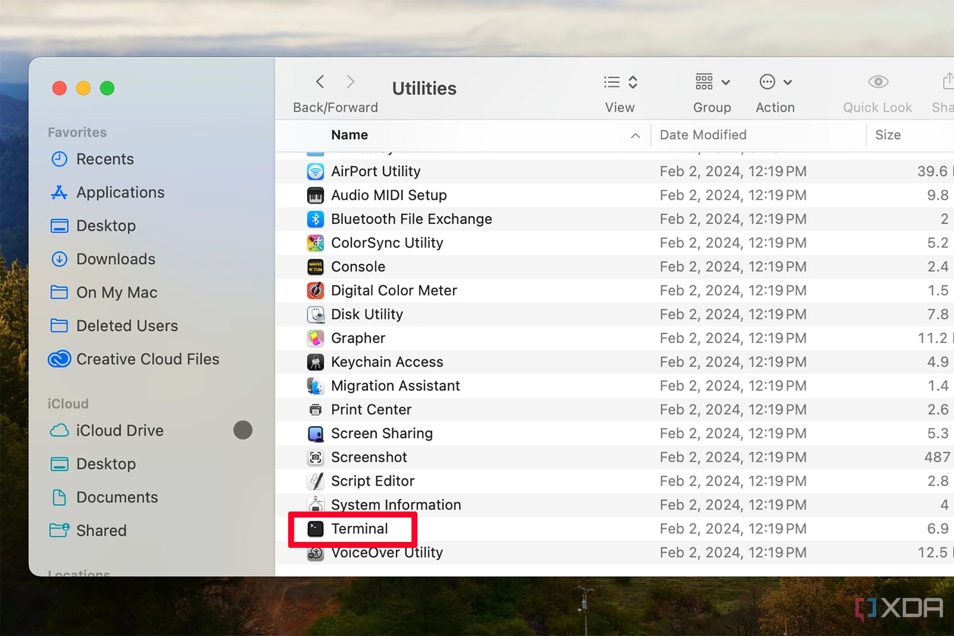Click the System Information icon

pos(315,504)
